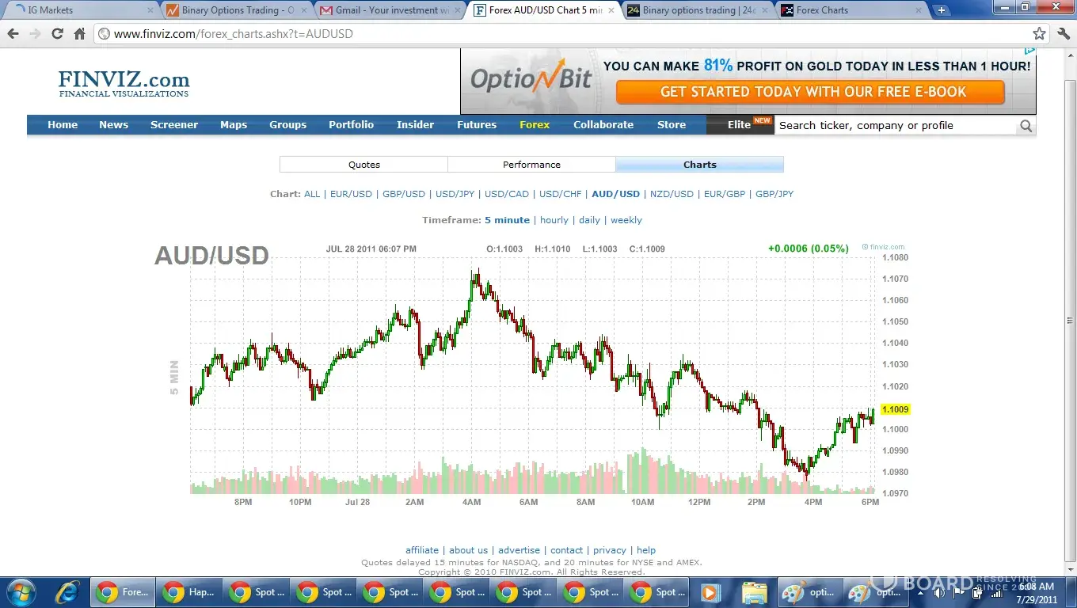Open Groups in the navigation bar

(287, 124)
